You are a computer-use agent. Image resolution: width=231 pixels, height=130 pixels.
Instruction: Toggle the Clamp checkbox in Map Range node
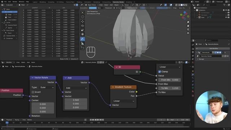(160, 71)
